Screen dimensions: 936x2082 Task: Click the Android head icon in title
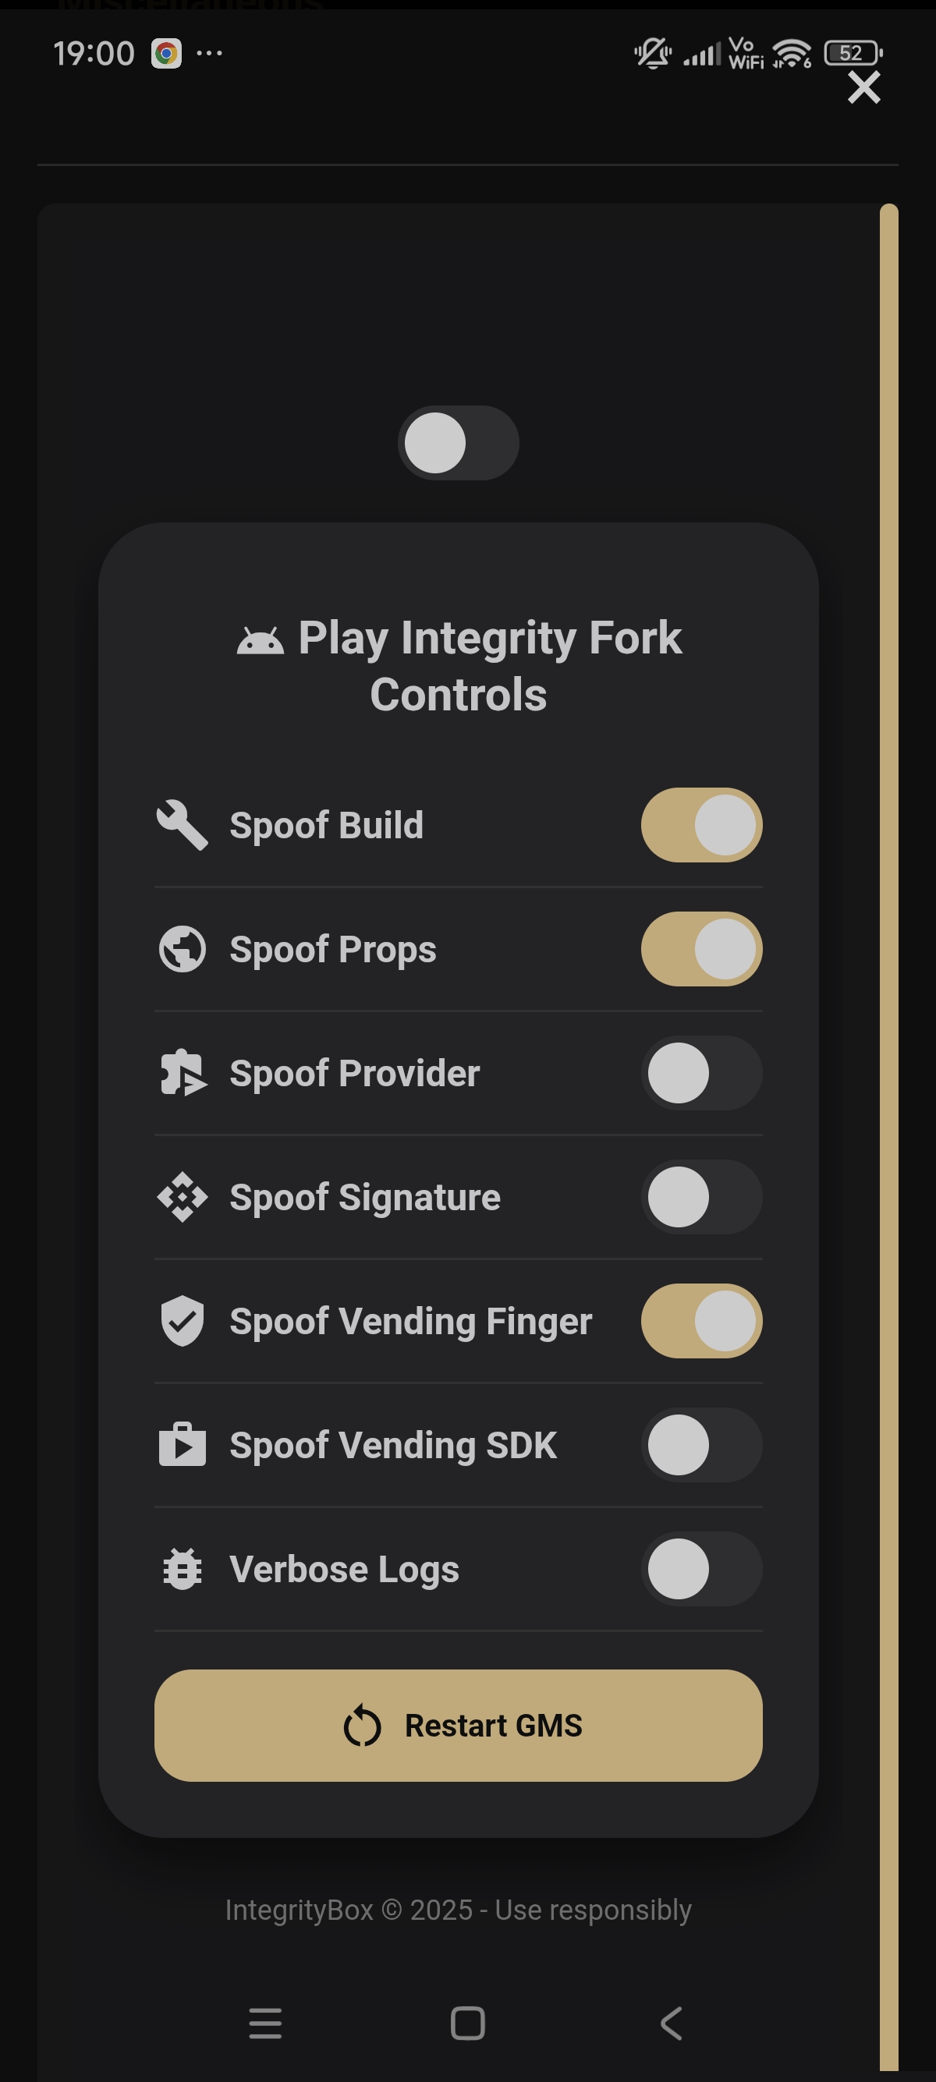coord(260,640)
